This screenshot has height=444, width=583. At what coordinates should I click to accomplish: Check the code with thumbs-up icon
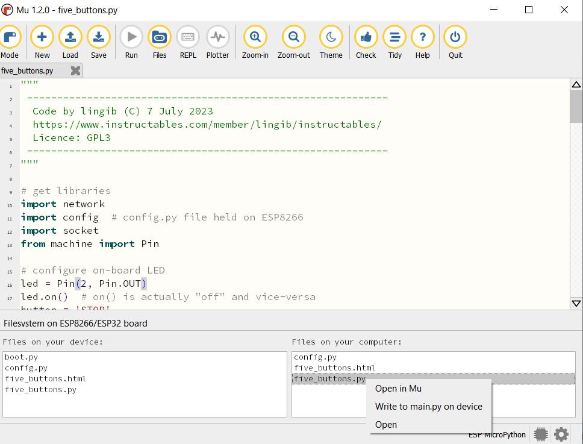(x=366, y=37)
